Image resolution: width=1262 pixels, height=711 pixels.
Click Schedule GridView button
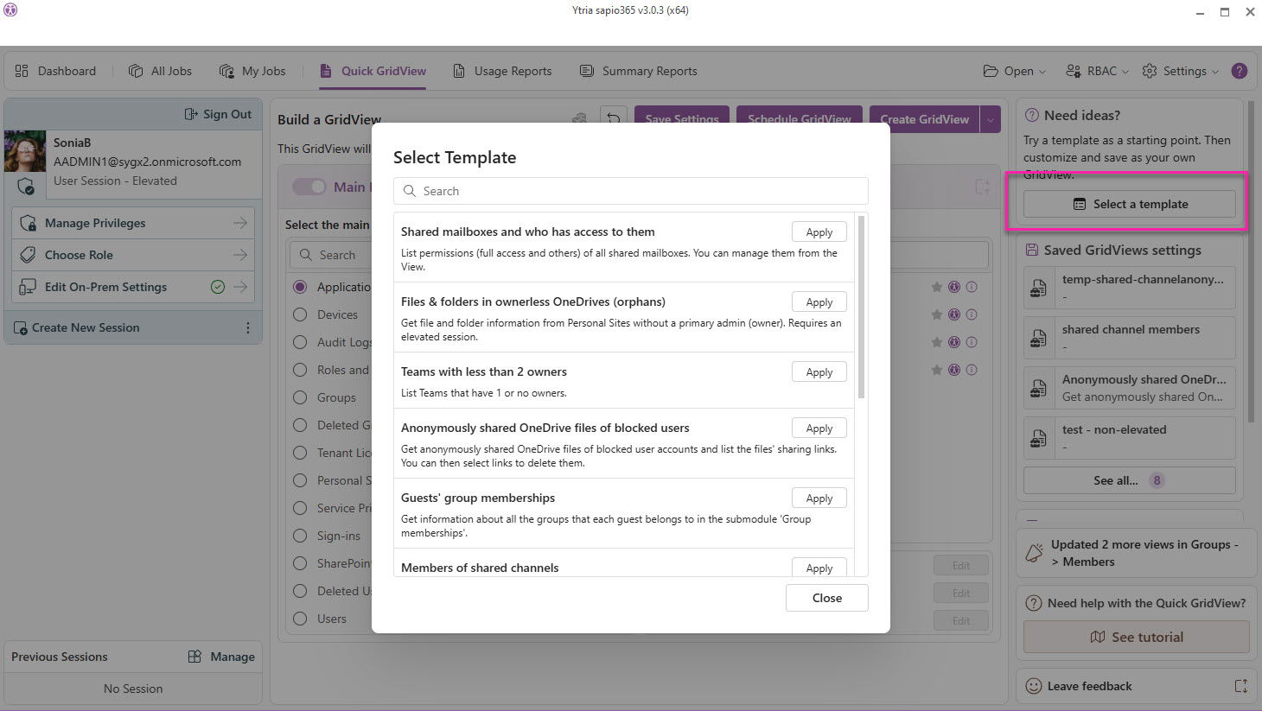[x=800, y=118]
